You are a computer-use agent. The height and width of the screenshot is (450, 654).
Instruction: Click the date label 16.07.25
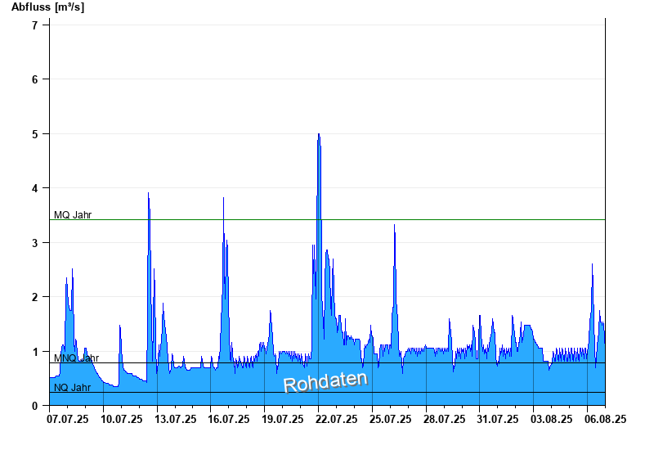(229, 419)
